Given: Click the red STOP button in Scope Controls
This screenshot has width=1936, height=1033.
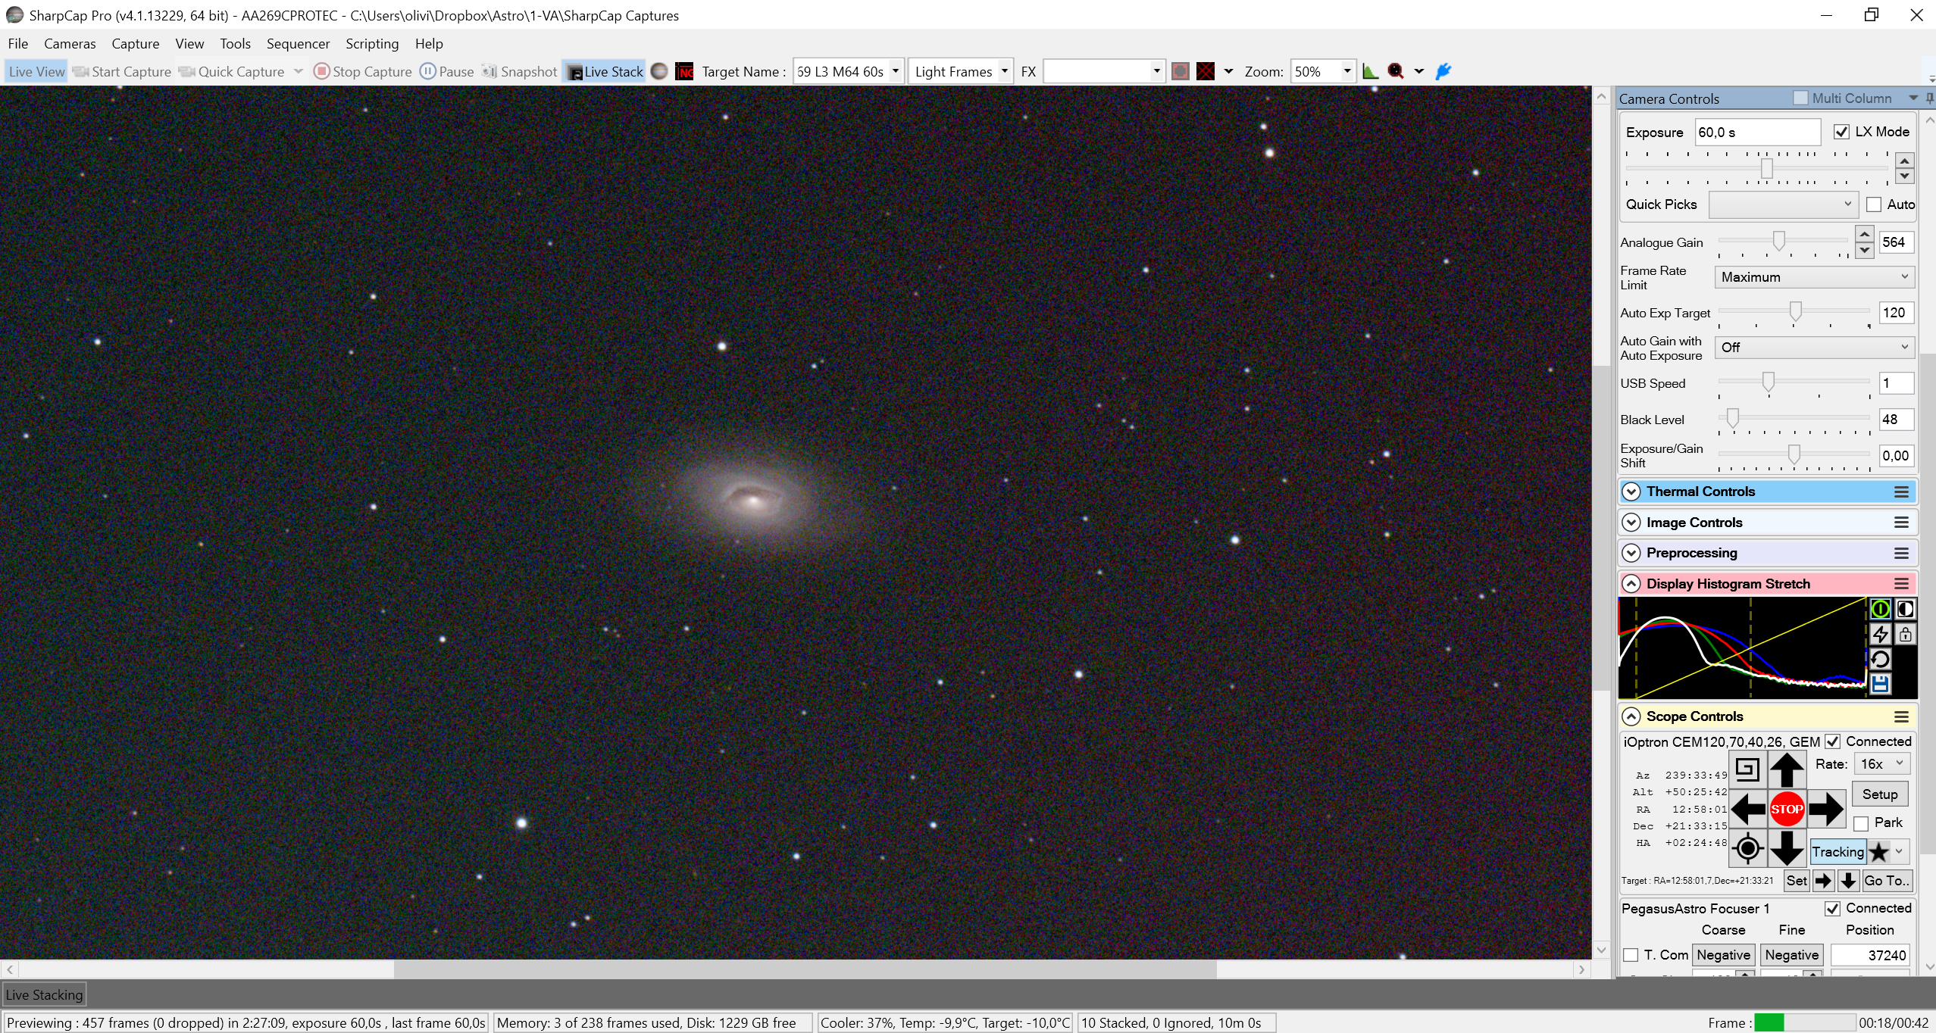Looking at the screenshot, I should (x=1786, y=809).
